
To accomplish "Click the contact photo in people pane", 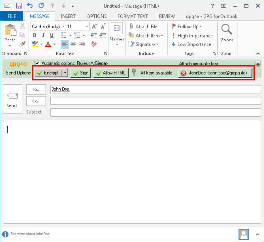I will 243,234.
